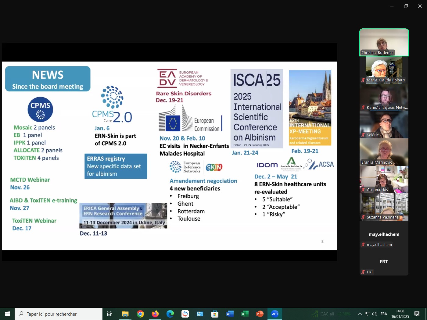
Task: Open the Microsoft Store icon
Action: 215,314
